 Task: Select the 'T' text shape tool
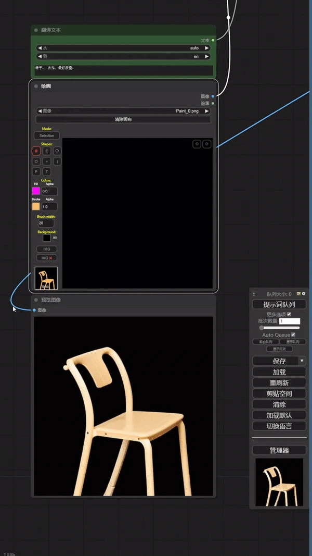47,171
